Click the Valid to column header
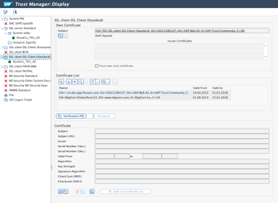 [221, 88]
